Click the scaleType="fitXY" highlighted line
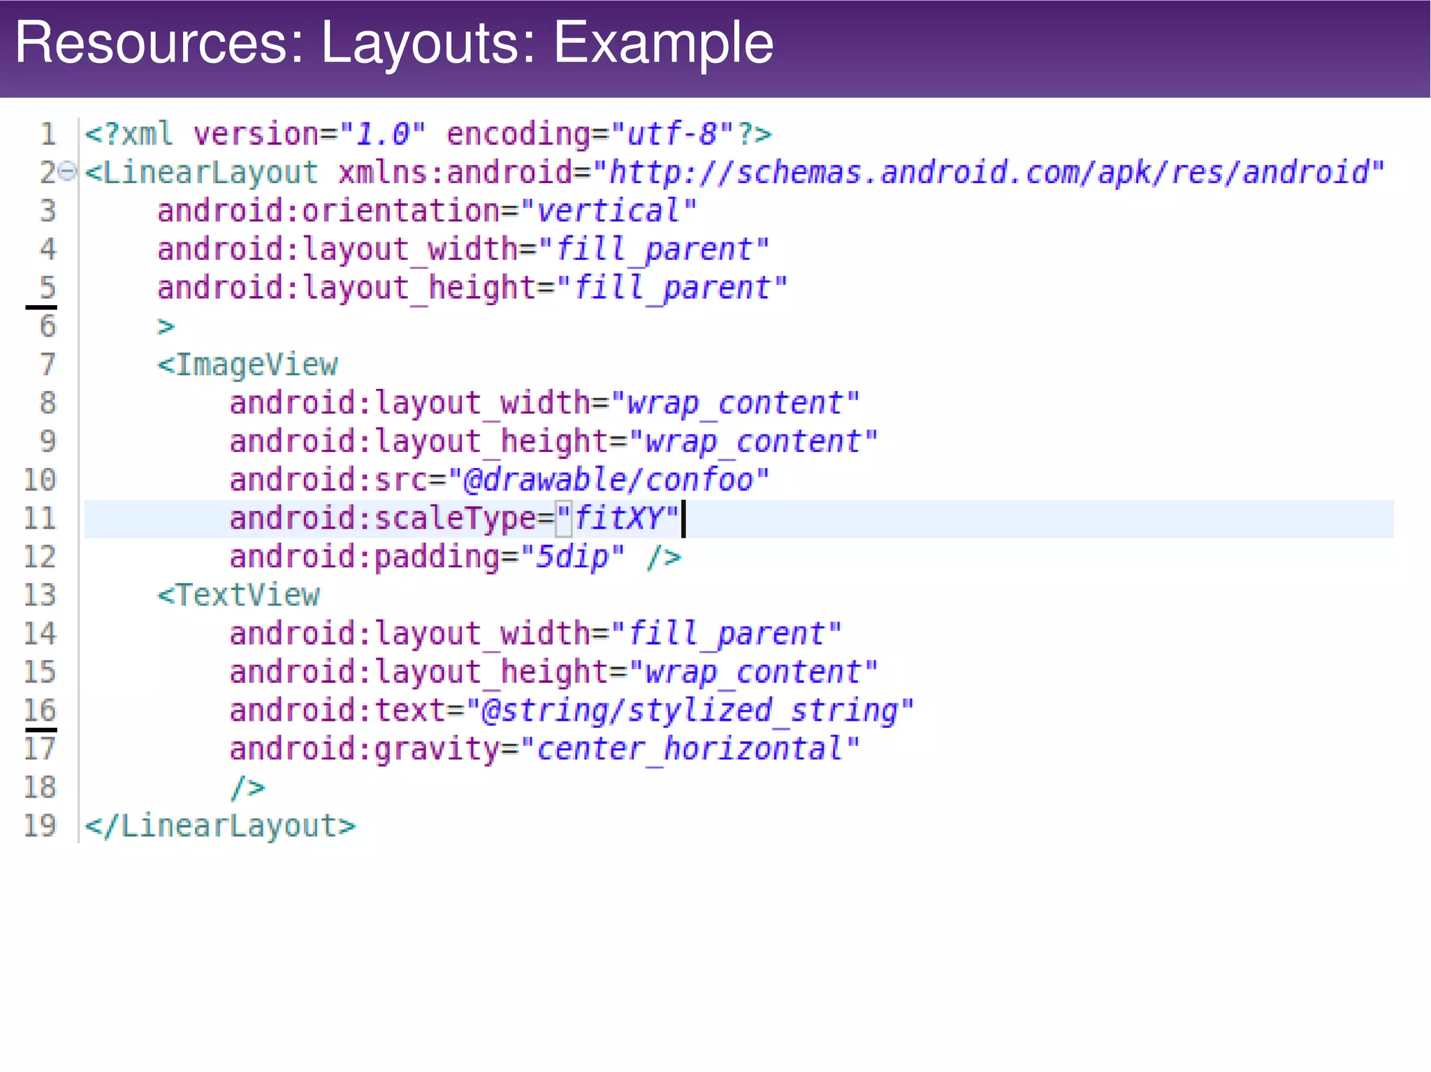1431x1072 pixels. click(739, 519)
